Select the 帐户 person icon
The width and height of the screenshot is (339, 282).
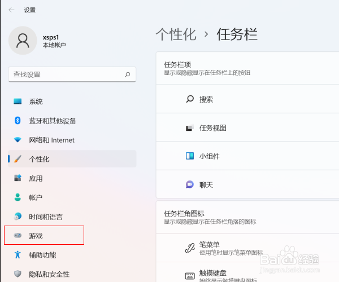coord(18,197)
